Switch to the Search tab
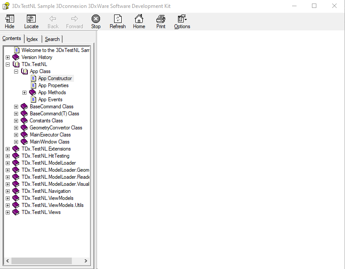The image size is (345, 269). tap(52, 39)
